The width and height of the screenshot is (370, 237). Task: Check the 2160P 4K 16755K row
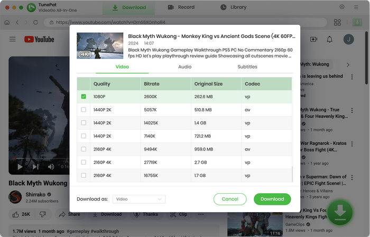point(84,175)
